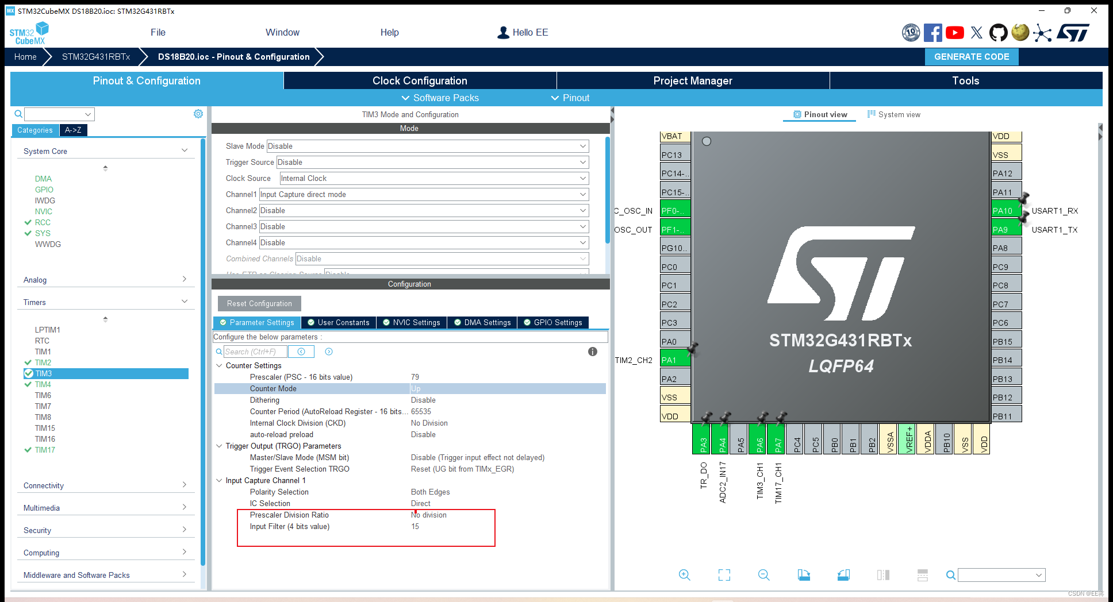This screenshot has height=602, width=1113.
Task: Open the ST anniversary badge icon
Action: 911,33
